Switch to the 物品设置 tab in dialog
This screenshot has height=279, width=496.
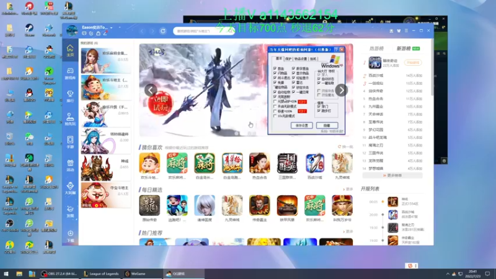click(x=301, y=59)
